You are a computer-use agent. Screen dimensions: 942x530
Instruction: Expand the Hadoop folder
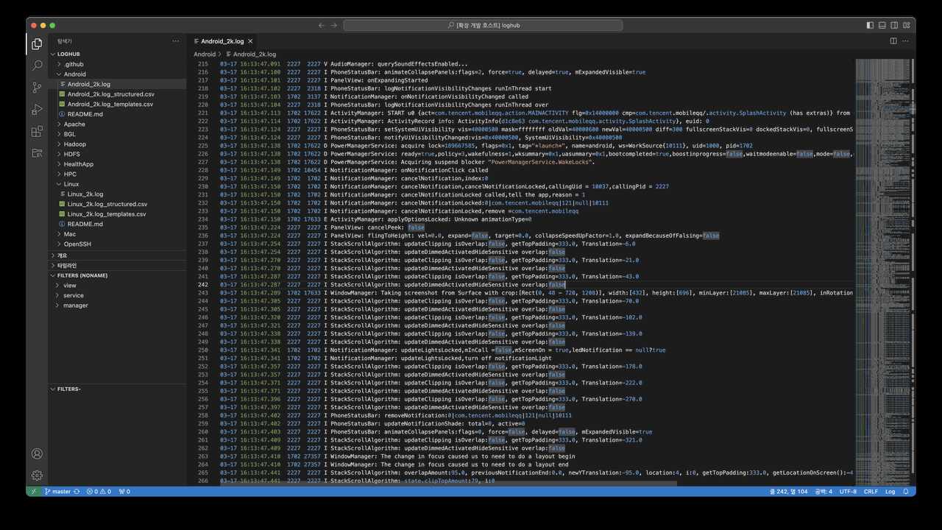point(117,144)
